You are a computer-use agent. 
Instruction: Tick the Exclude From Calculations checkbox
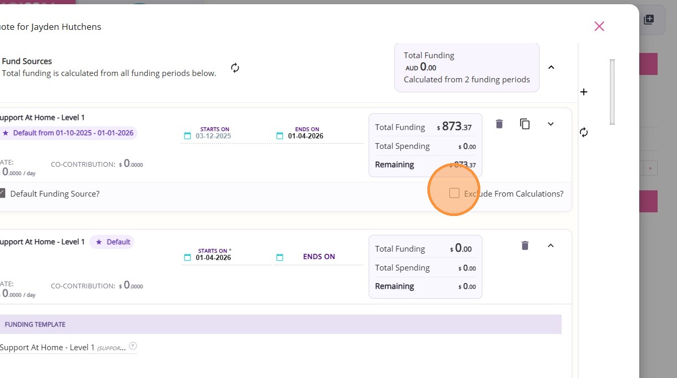tap(454, 193)
